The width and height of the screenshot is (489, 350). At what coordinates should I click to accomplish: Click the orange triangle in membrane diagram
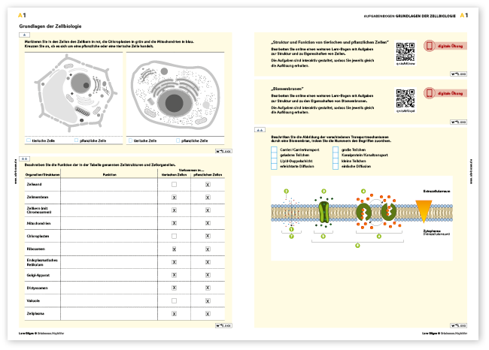(x=425, y=212)
